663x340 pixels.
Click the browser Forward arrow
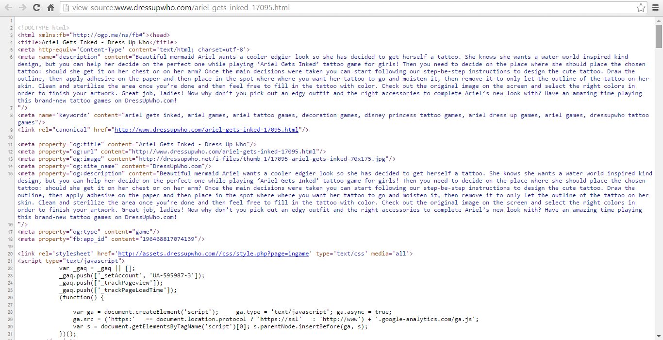[22, 7]
